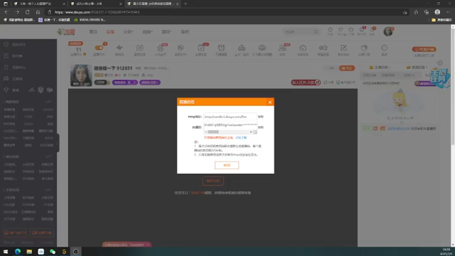The width and height of the screenshot is (455, 256).
Task: Expand the 视频 dropdown in top navigation
Action: (x=147, y=31)
